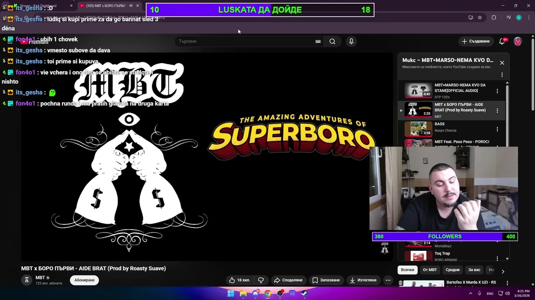Viewport: 535px width, 300px height.
Task: Play MBT×MARSO-NEMA KVO DA STANE thumbnail
Action: click(418, 90)
